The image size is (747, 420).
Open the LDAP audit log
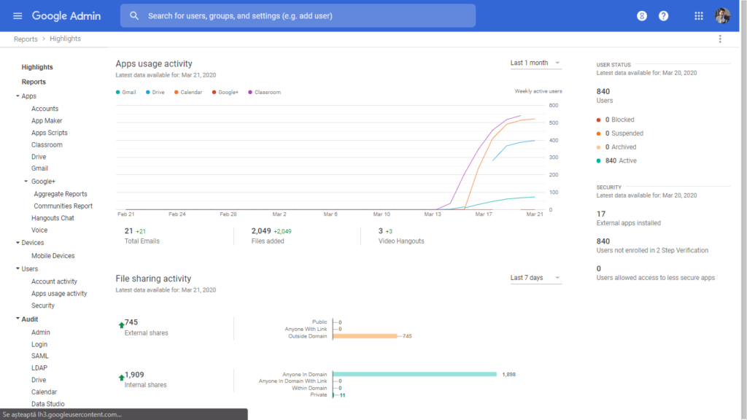coord(39,368)
